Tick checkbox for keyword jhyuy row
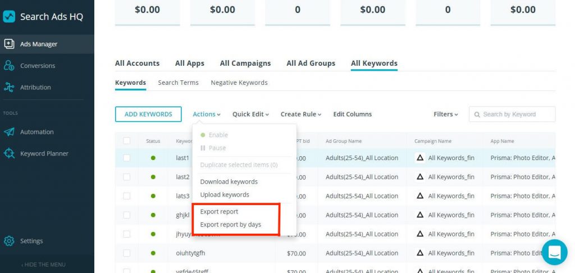575x273 pixels. 126,234
